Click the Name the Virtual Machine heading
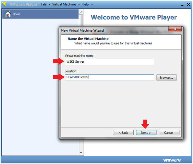 (88, 39)
